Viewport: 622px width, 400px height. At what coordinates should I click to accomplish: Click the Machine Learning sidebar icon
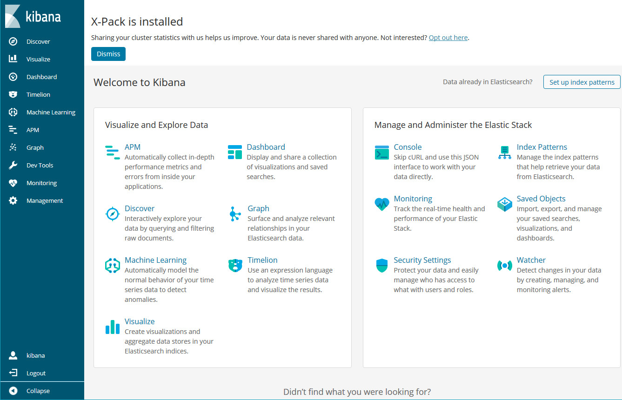13,112
